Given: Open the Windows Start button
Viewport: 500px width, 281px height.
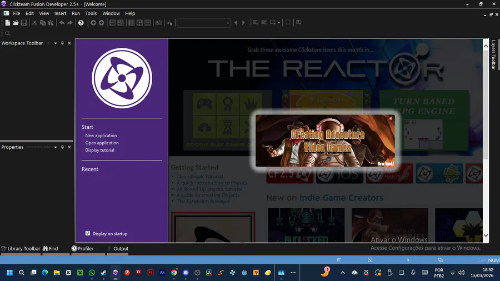Looking at the screenshot, I should (9, 273).
